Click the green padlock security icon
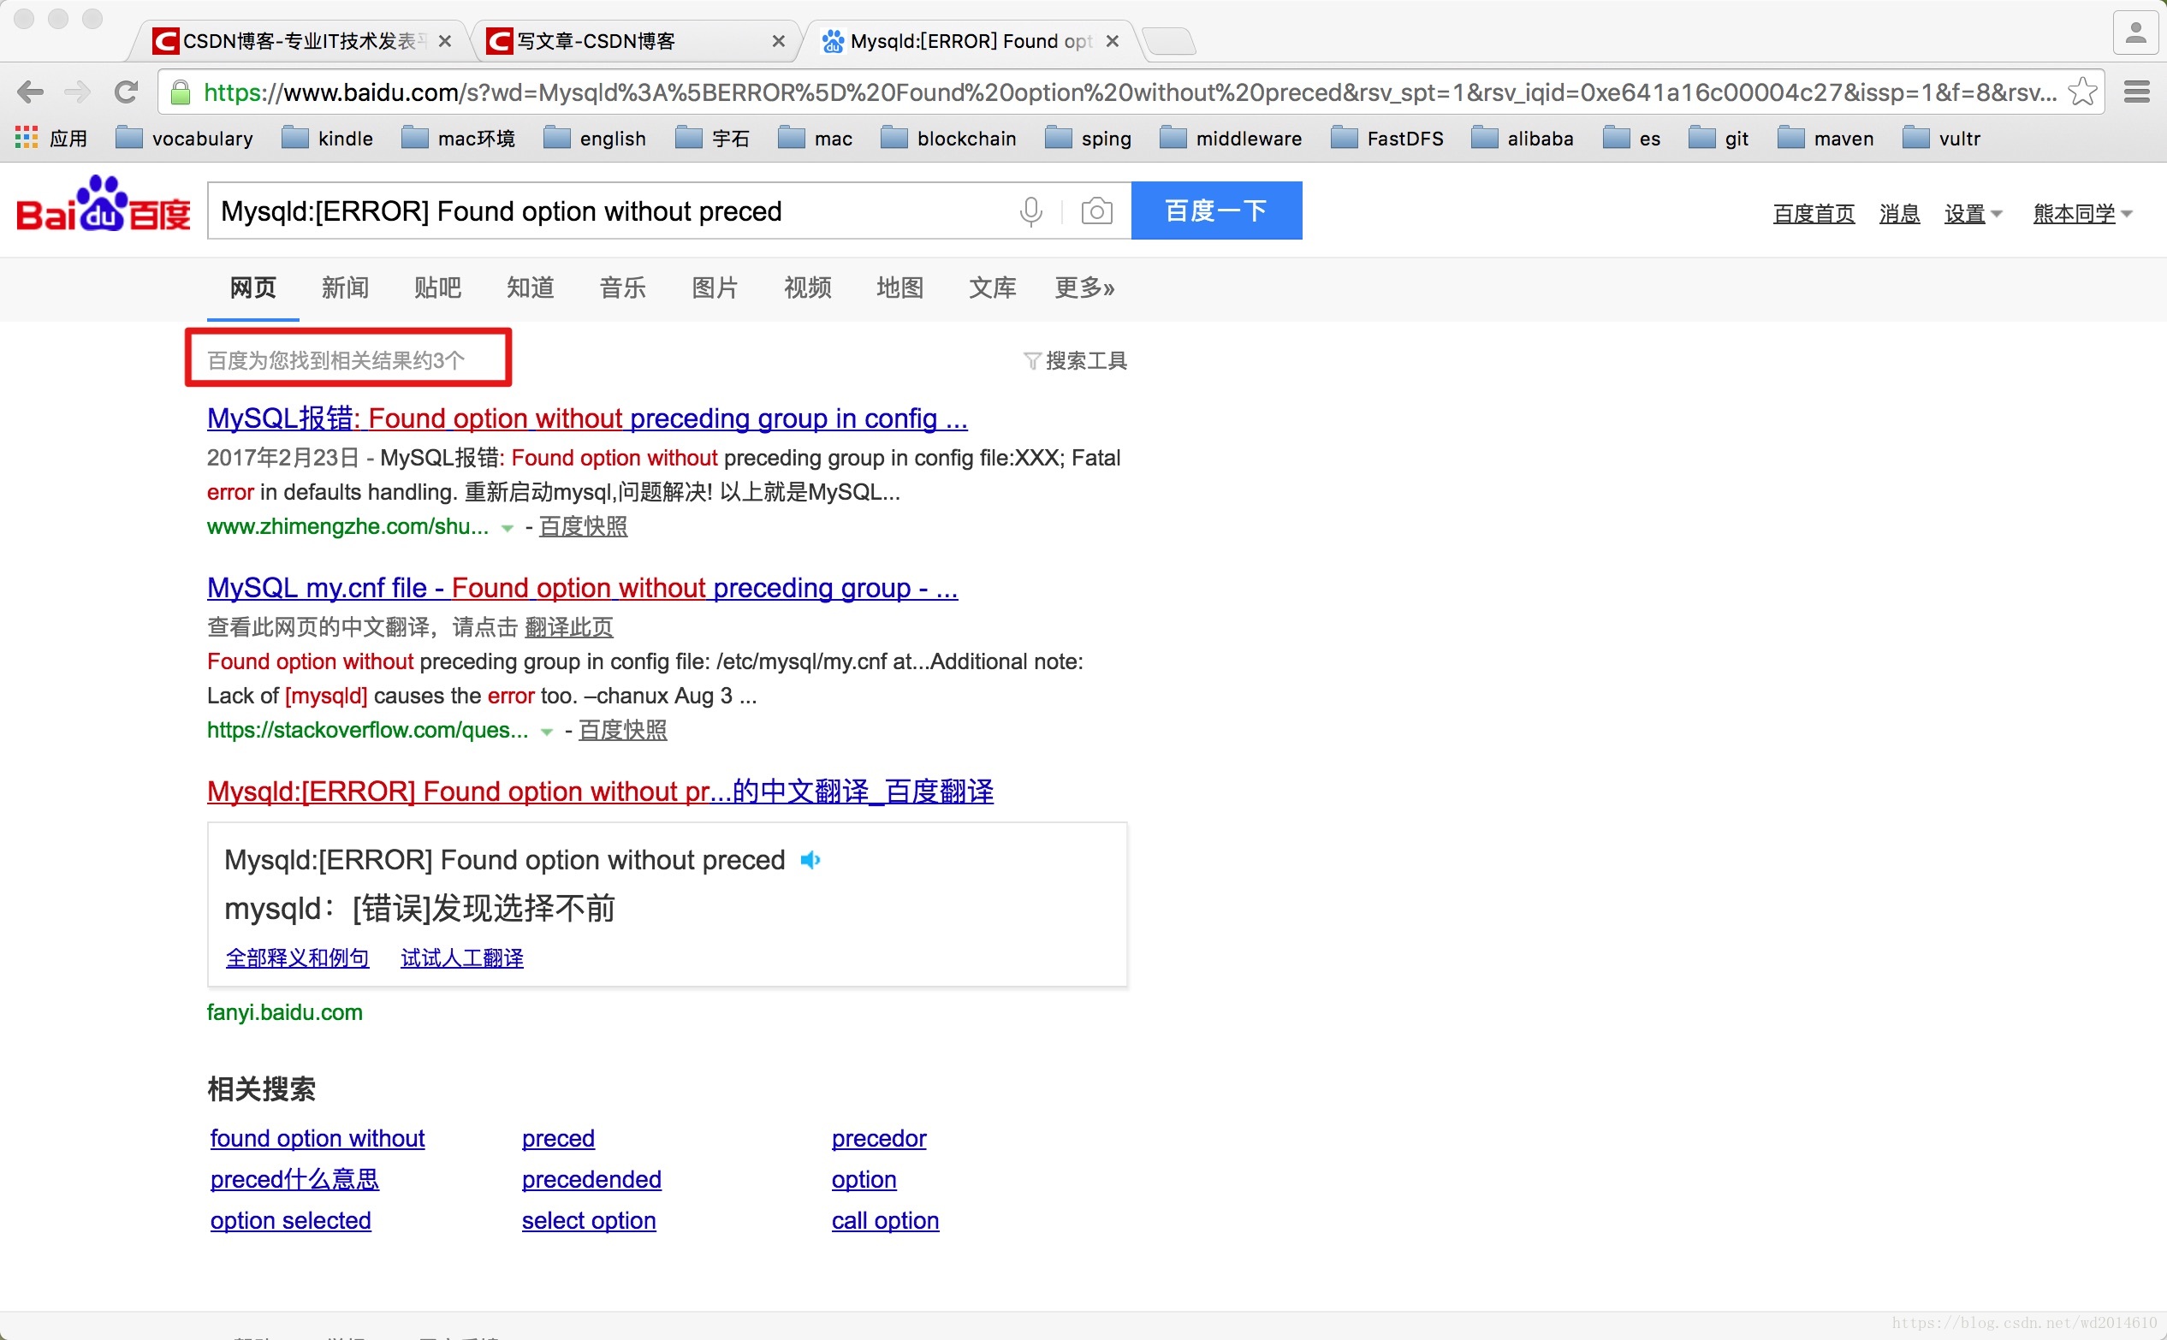 (x=181, y=92)
